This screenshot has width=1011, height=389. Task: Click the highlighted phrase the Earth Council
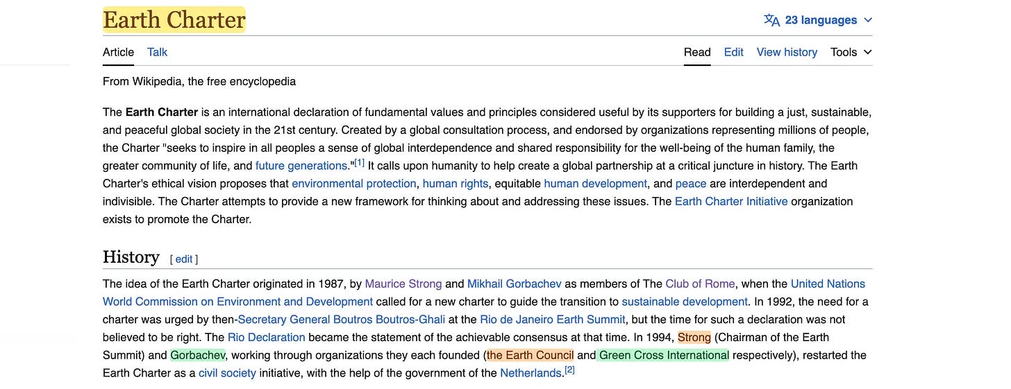(x=530, y=355)
